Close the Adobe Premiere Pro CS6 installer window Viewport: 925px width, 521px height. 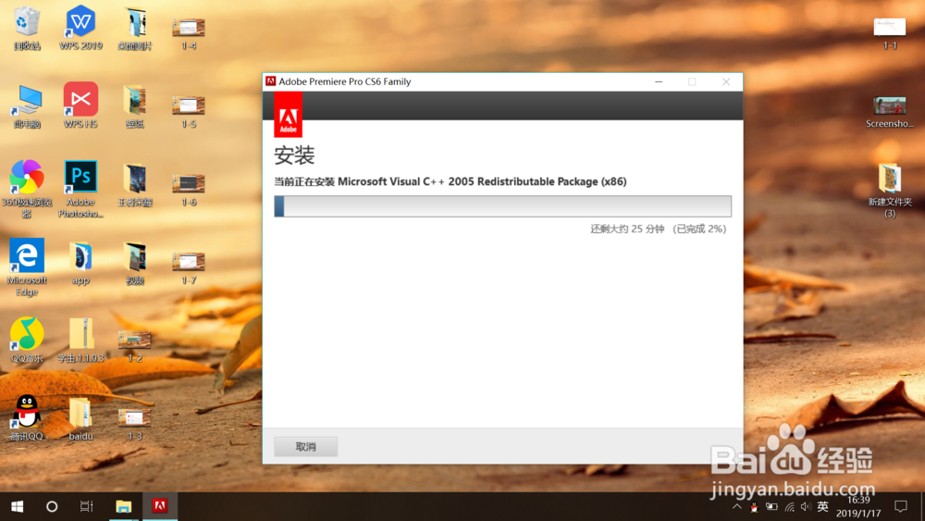tap(726, 82)
